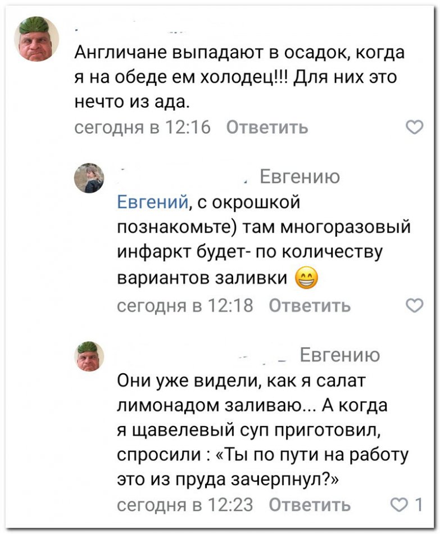440x534 pixels.
Task: Like the comment about холодец
Action: [x=414, y=128]
